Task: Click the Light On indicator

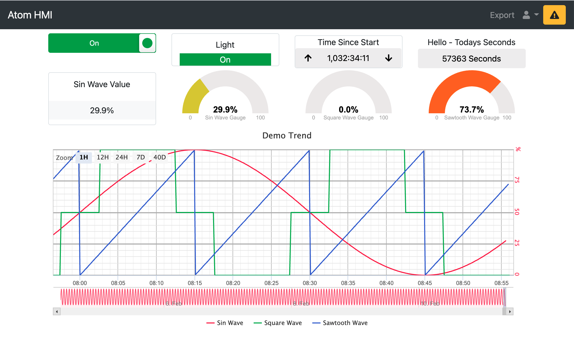Action: point(225,59)
